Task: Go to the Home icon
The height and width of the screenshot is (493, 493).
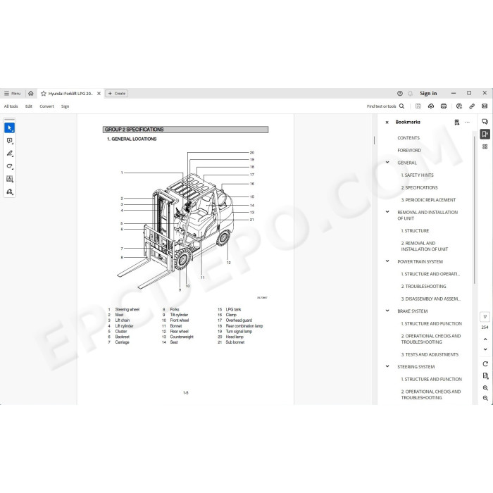Action: (31, 94)
